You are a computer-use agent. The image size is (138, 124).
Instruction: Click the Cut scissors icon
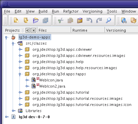pos(61,20)
